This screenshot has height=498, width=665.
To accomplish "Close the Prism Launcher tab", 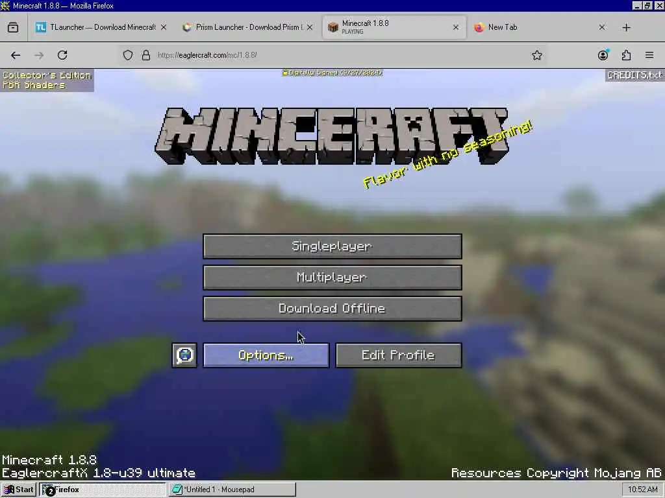I will tap(310, 27).
